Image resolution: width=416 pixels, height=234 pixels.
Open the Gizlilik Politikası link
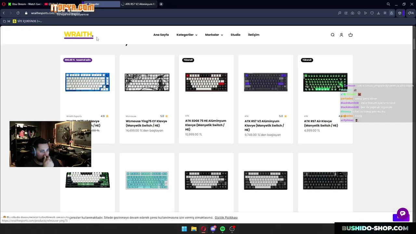tap(226, 218)
